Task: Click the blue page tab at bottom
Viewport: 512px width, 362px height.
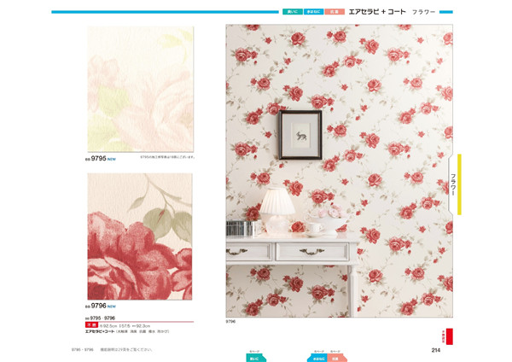Action: tap(317, 358)
